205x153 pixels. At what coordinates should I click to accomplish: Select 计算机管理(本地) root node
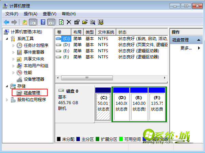[27, 32]
